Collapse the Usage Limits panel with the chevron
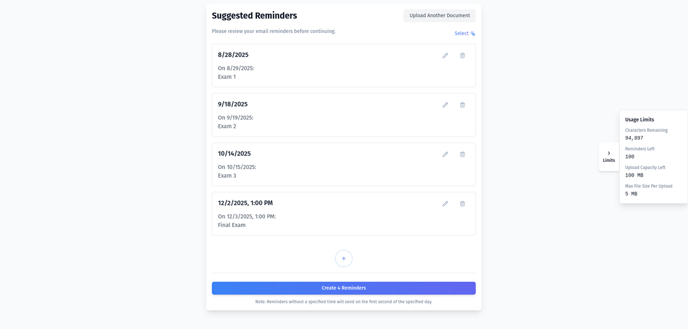This screenshot has height=329, width=688. [x=609, y=153]
